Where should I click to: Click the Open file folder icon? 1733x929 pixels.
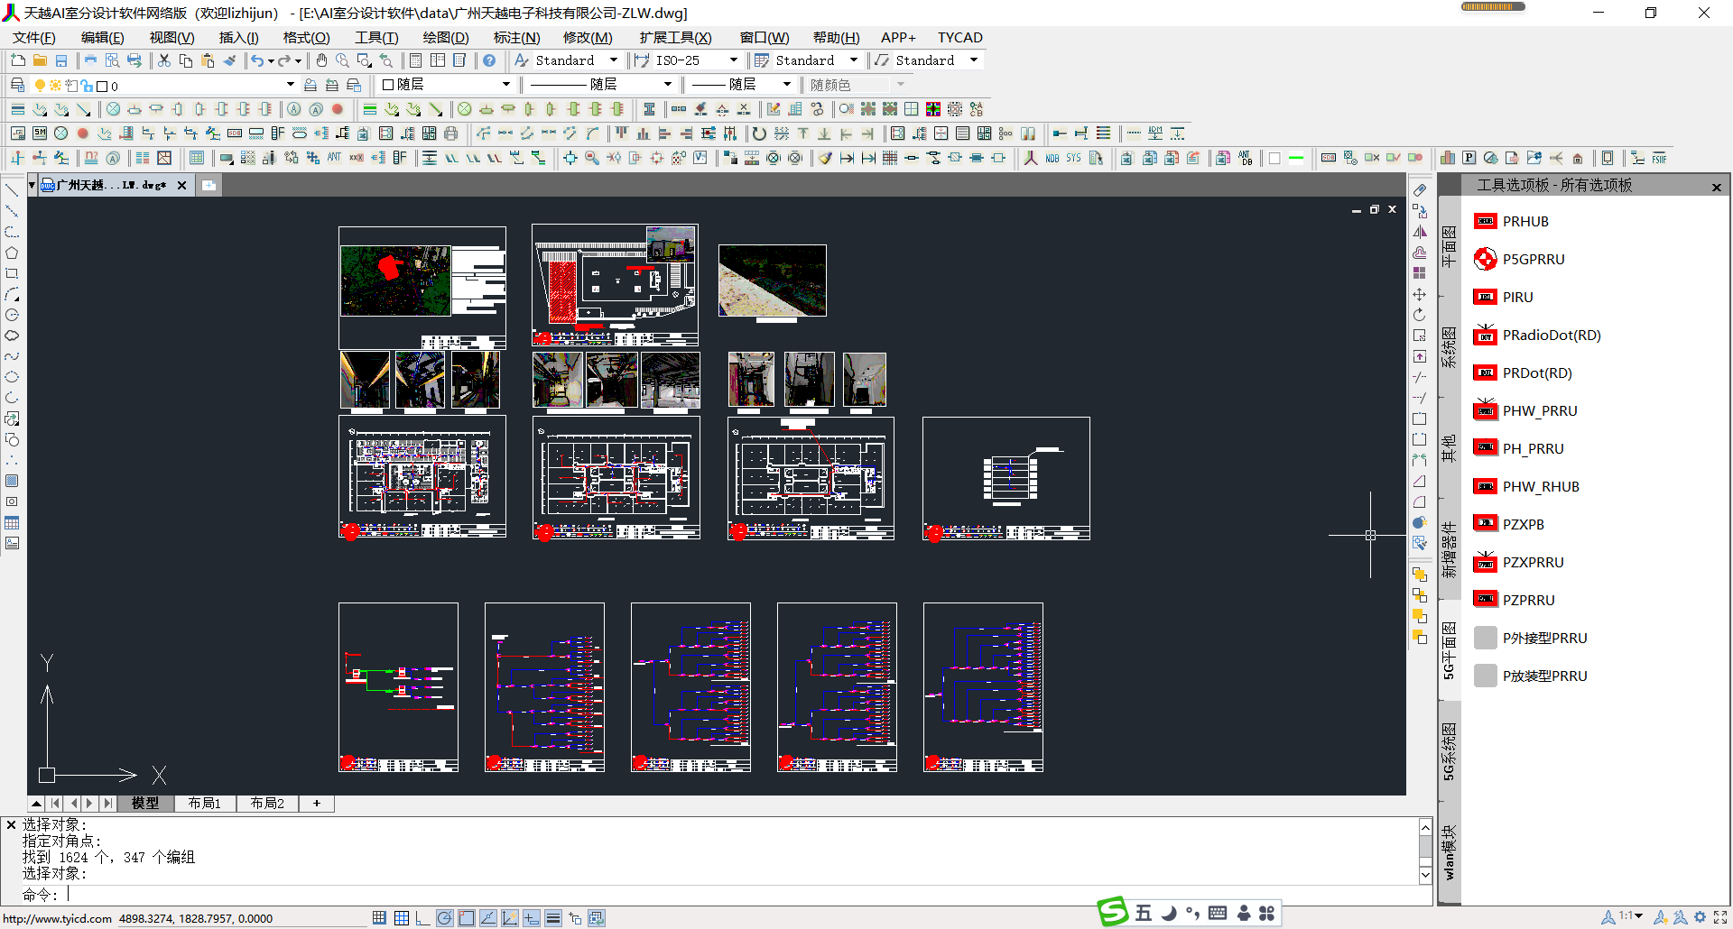click(40, 60)
